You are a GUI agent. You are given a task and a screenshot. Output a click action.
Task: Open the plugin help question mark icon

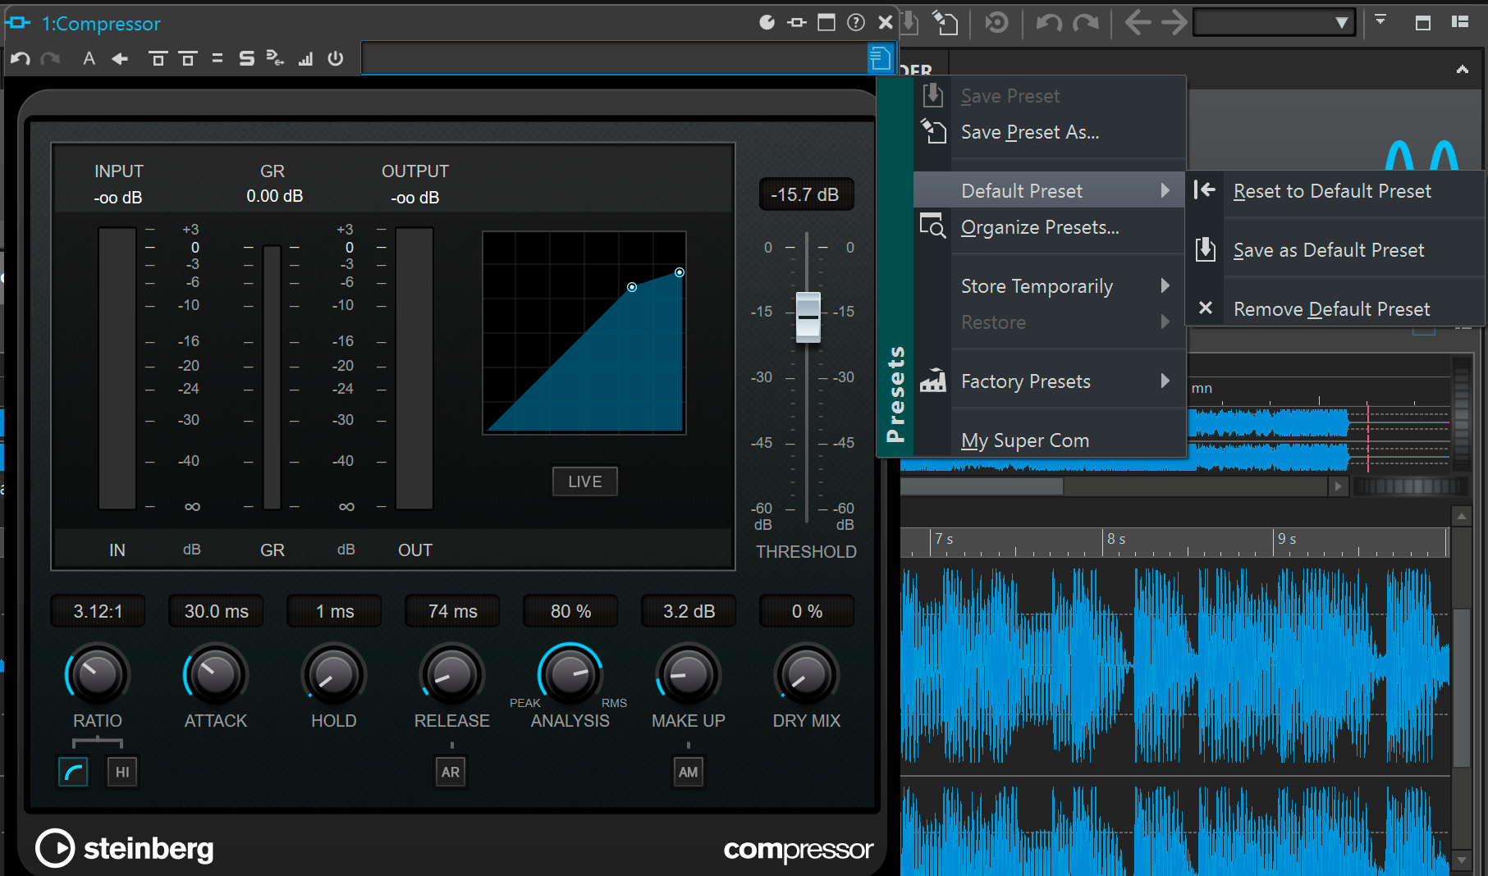(x=856, y=23)
